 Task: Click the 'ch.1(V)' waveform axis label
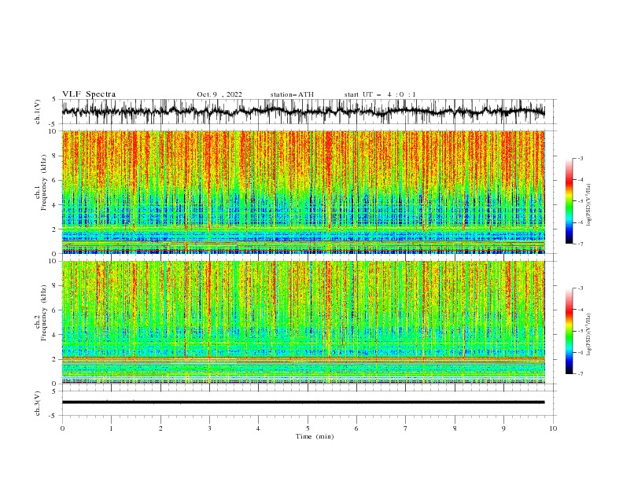point(38,112)
